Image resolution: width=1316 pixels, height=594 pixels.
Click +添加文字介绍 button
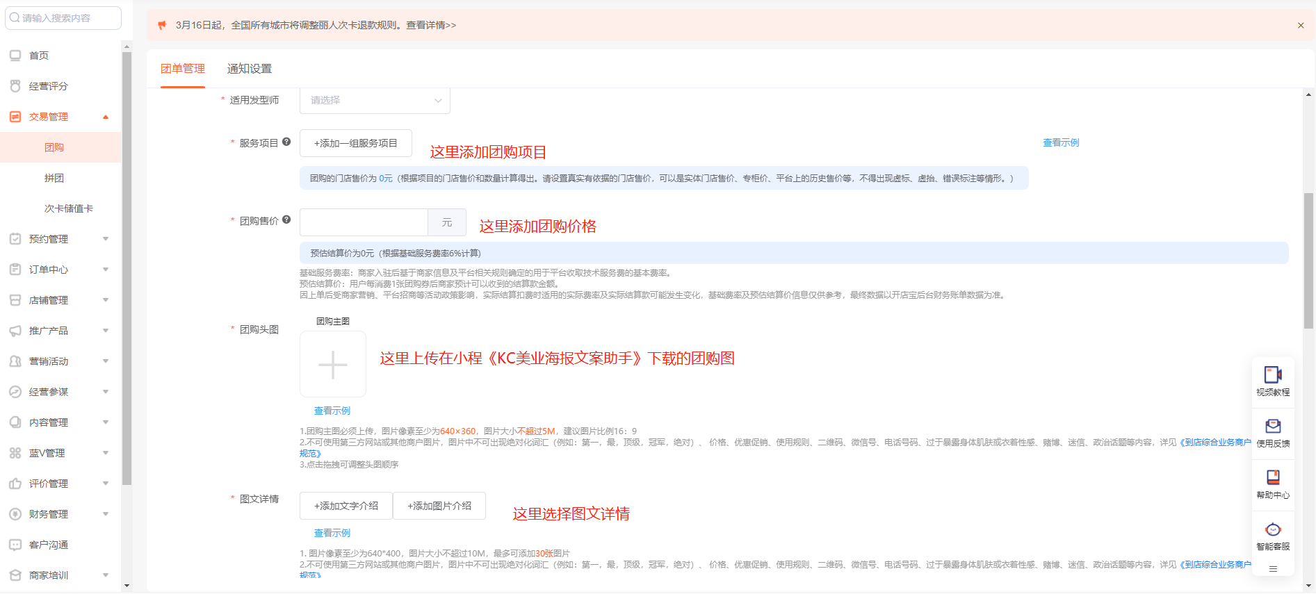tap(346, 506)
